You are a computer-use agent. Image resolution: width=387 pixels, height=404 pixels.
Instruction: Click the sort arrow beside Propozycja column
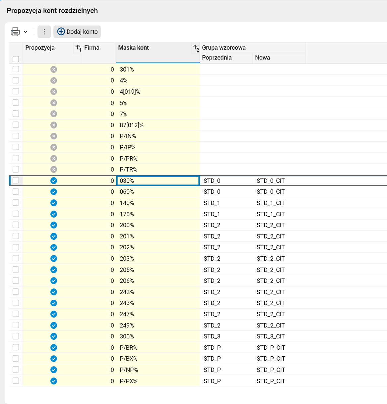pos(78,48)
